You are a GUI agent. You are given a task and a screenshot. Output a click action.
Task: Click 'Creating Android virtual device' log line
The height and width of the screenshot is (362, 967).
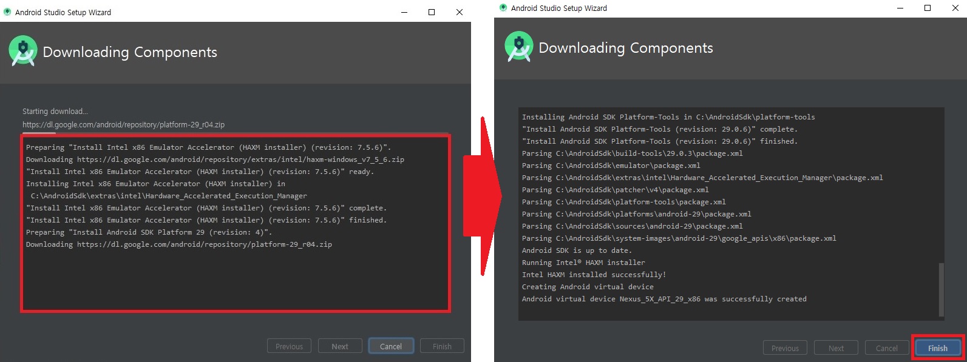tap(588, 287)
